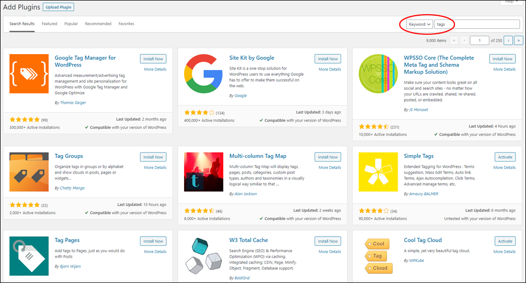Image resolution: width=526 pixels, height=283 pixels.
Task: Switch to the Search Results tab
Action: click(x=22, y=24)
